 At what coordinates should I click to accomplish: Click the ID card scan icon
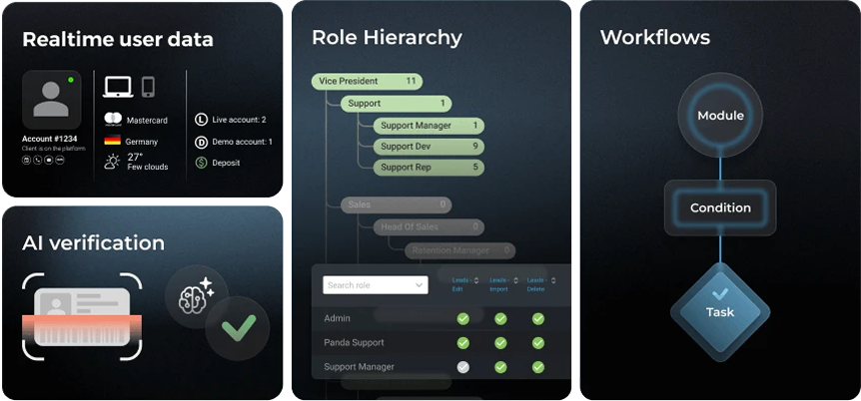coord(82,317)
